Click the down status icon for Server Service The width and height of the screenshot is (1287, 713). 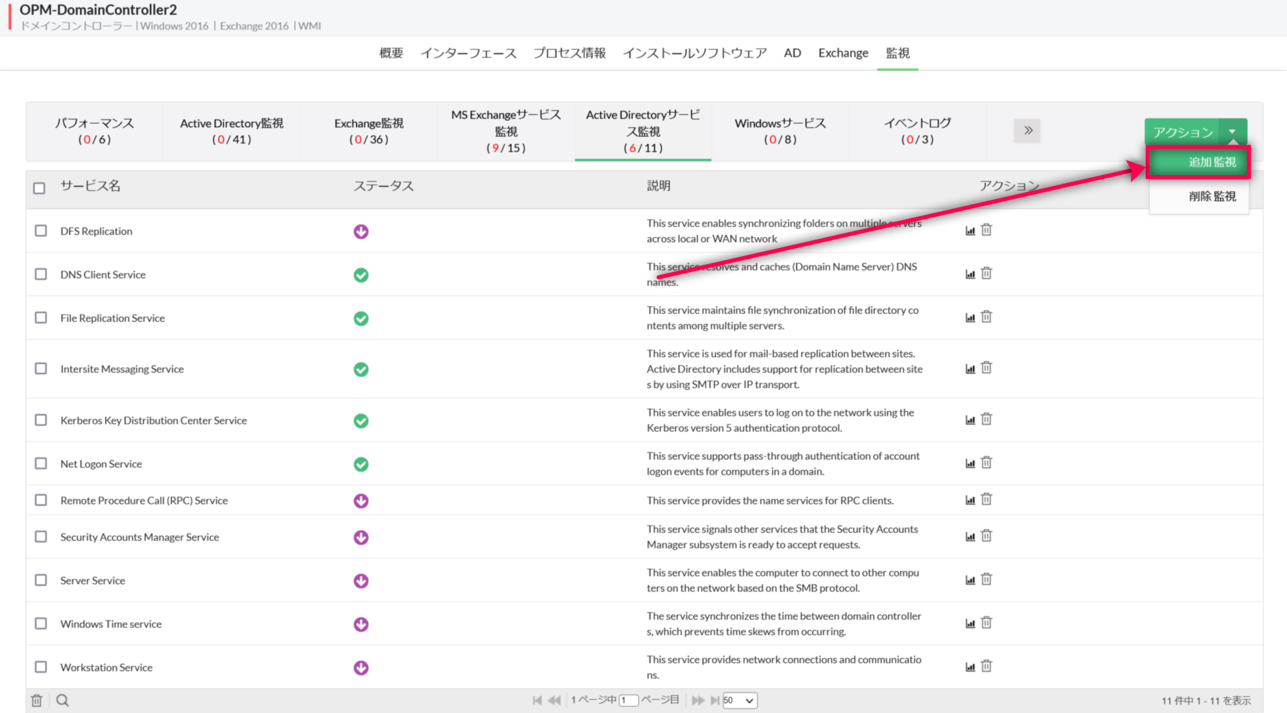pos(361,581)
